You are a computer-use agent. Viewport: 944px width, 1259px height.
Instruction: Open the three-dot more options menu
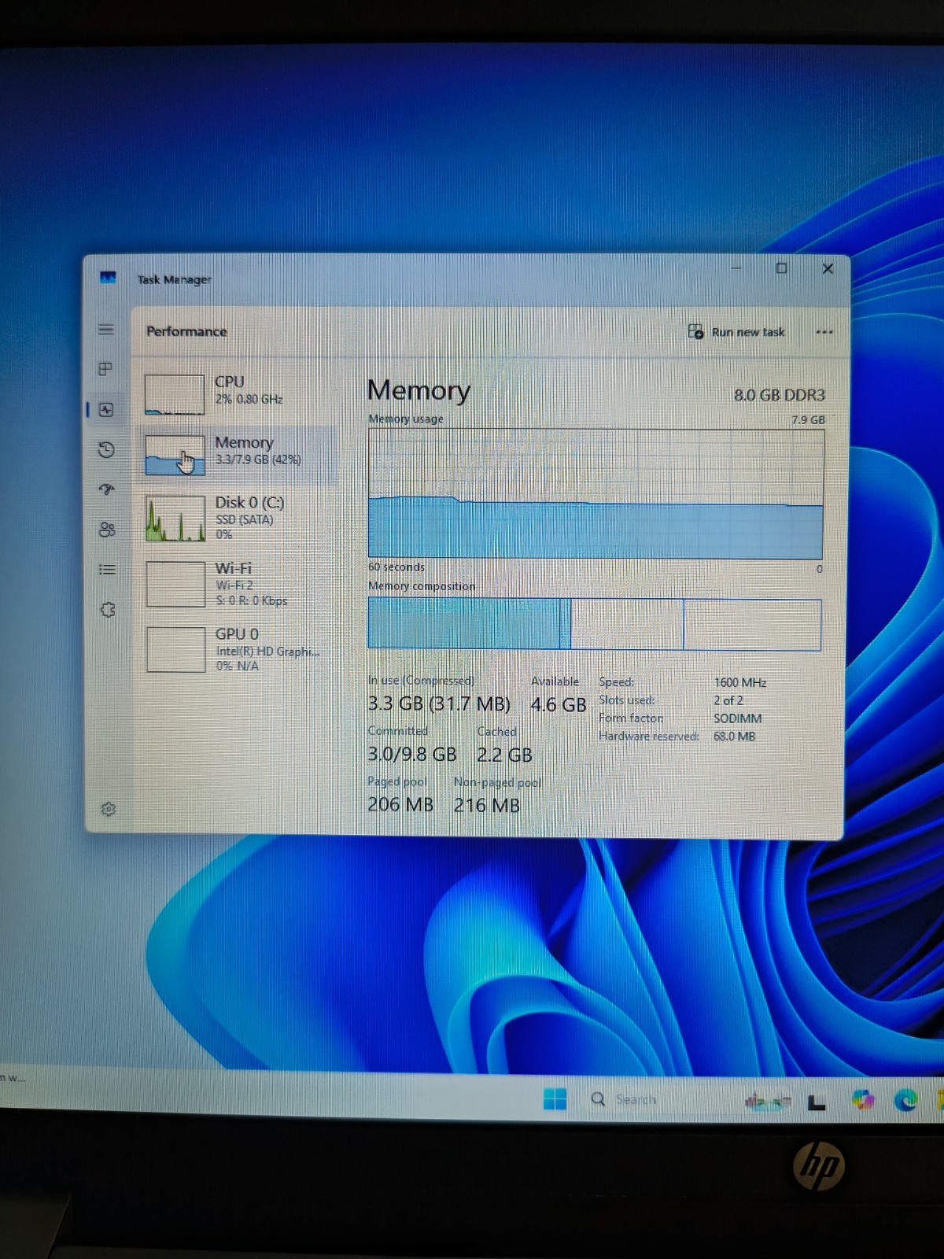point(824,332)
